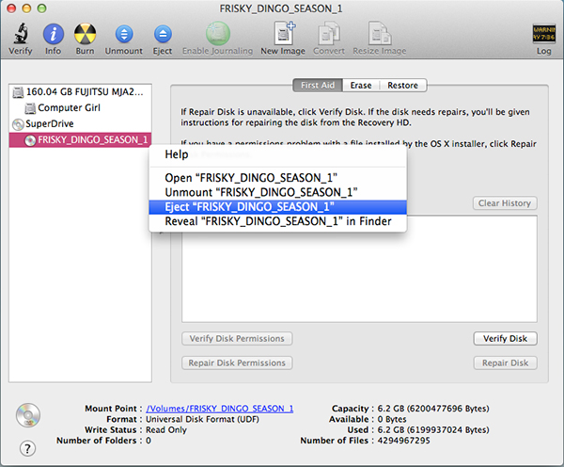
Task: Open the /Volumes/FRISKY_DINGO_SEASON_1 mount point link
Action: pyautogui.click(x=219, y=409)
